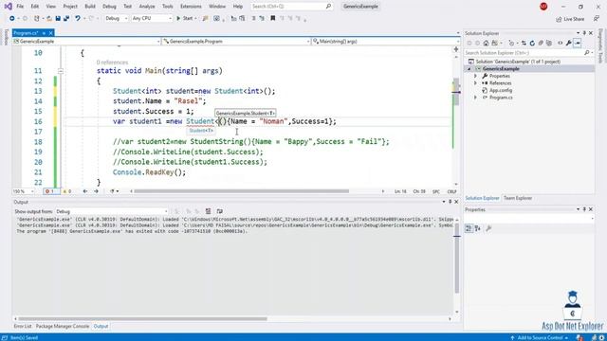Click the Categorized icon in Properties panel
The image size is (607, 341).
click(469, 228)
